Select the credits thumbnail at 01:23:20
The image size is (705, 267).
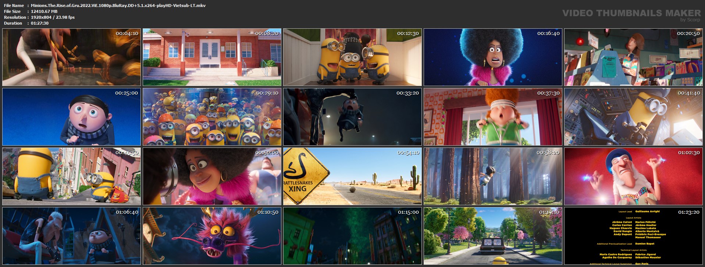tap(634, 236)
